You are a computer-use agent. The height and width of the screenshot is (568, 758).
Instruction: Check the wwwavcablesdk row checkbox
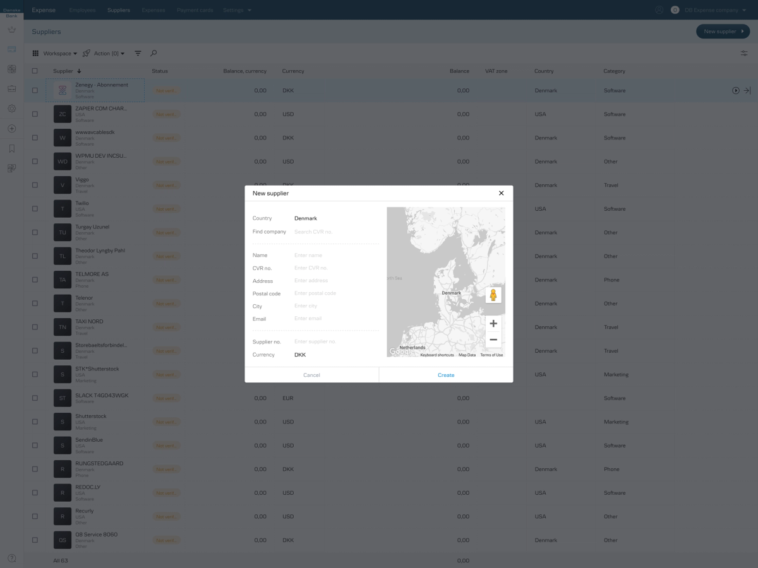(35, 138)
